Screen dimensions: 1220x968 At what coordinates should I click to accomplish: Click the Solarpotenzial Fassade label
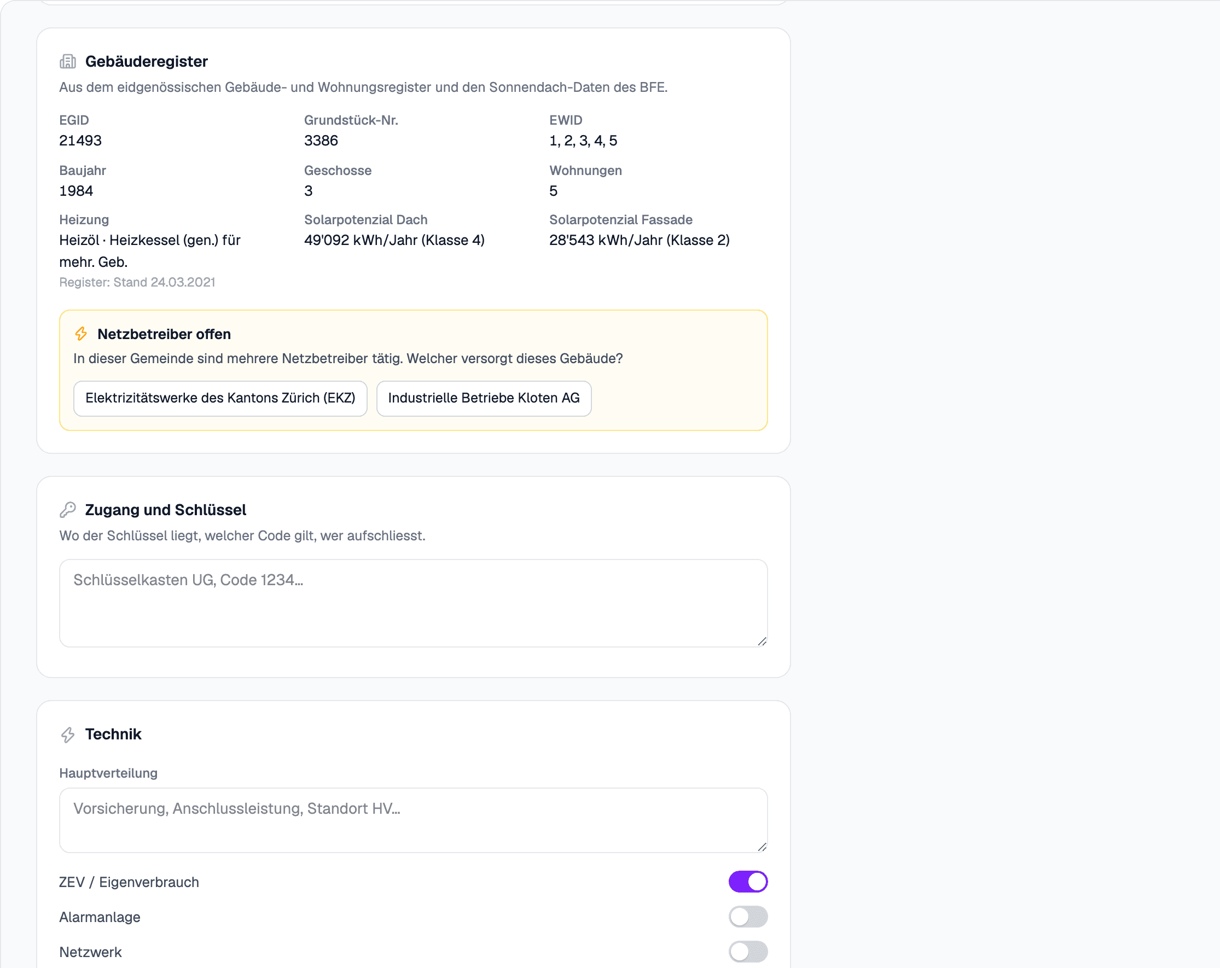coord(621,219)
